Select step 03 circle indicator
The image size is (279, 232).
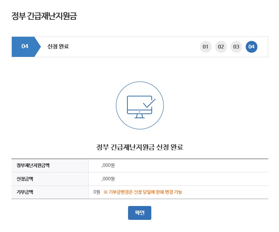[236, 47]
